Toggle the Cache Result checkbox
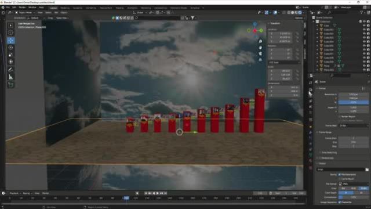The image size is (371, 209). click(x=340, y=179)
